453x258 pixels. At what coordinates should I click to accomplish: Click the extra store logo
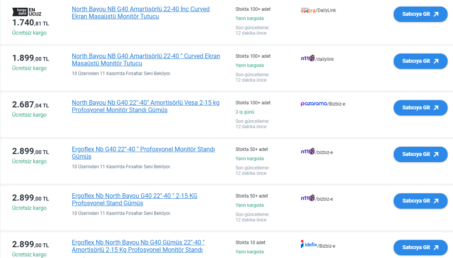pyautogui.click(x=308, y=10)
